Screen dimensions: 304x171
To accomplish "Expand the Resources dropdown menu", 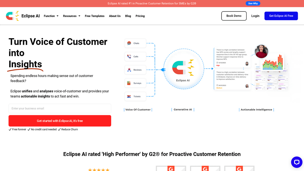I will coord(71,16).
